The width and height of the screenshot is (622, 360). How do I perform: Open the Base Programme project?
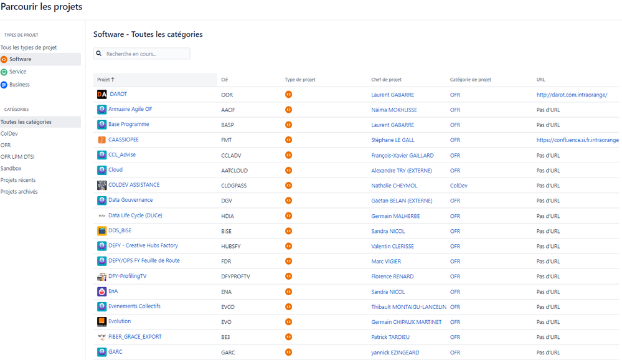(129, 124)
